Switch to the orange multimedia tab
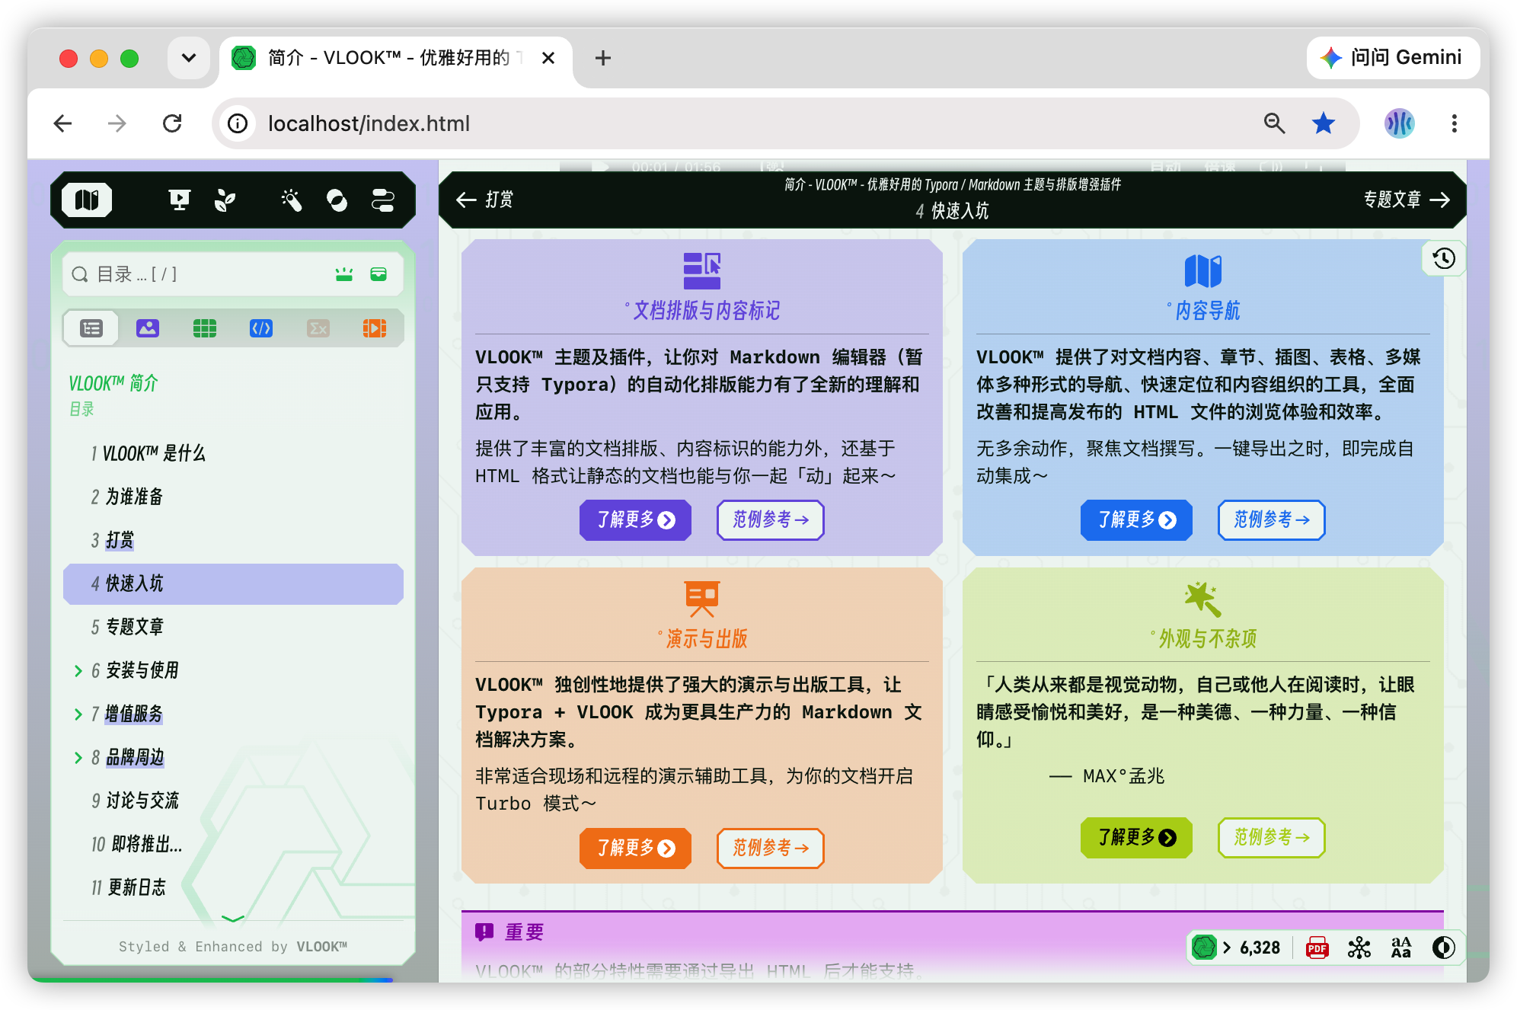1517x1010 pixels. pyautogui.click(x=375, y=328)
